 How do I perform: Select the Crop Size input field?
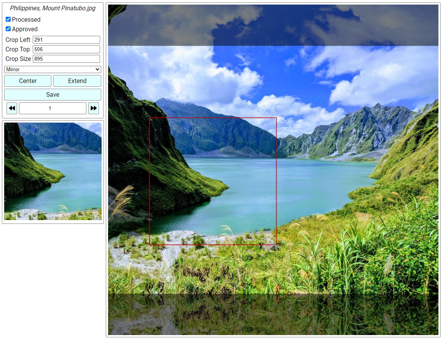(66, 59)
